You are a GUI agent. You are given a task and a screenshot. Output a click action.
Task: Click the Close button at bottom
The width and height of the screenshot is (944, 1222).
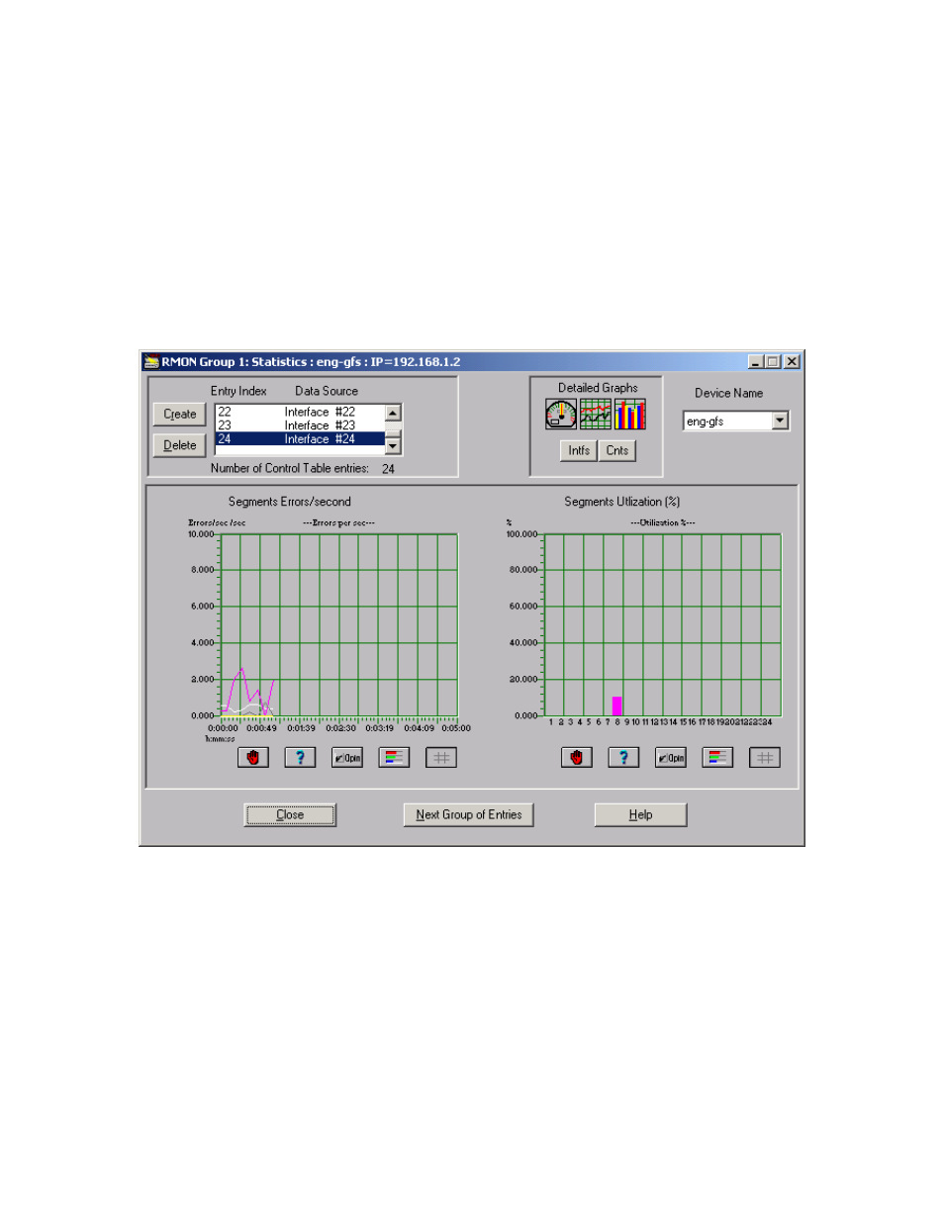(x=290, y=815)
